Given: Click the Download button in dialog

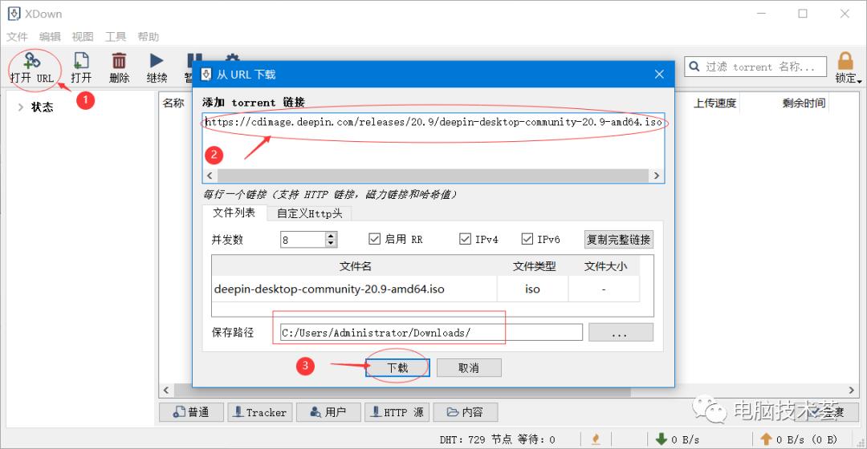Looking at the screenshot, I should [x=397, y=368].
